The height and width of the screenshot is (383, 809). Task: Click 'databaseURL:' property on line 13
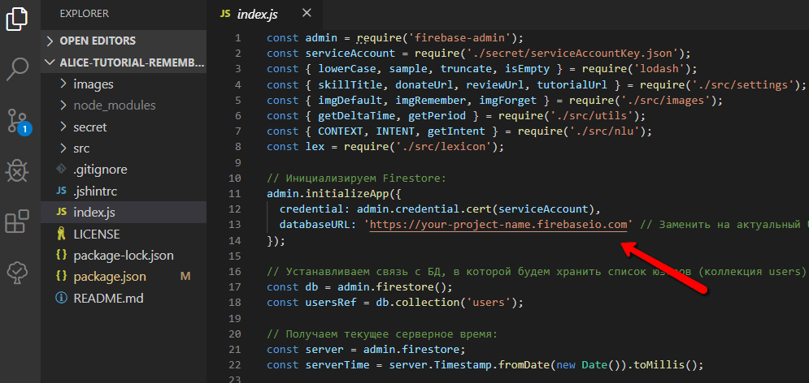click(318, 225)
